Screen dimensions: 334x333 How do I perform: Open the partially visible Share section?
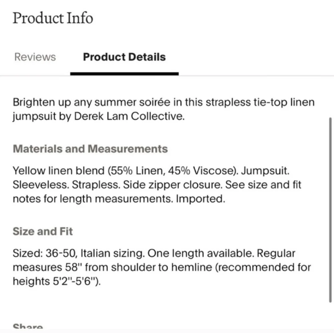[x=28, y=326]
